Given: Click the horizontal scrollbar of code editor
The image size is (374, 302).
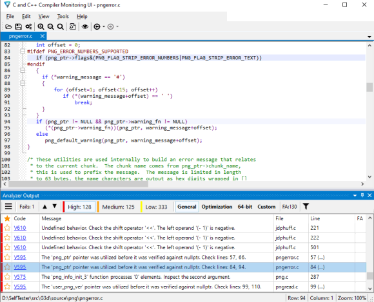Looking at the screenshot, I should click(184, 184).
